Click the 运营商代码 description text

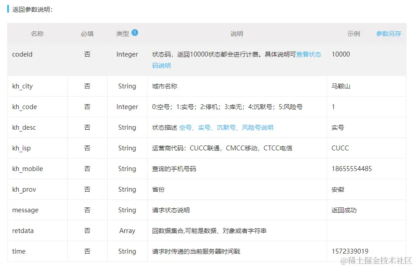[222, 148]
